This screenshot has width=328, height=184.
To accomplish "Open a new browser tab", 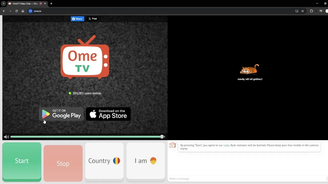I will (x=51, y=4).
